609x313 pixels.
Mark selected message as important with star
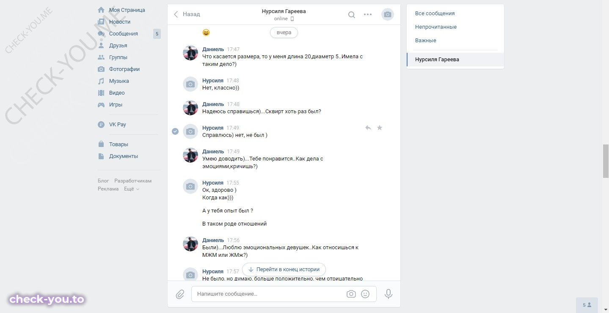380,128
